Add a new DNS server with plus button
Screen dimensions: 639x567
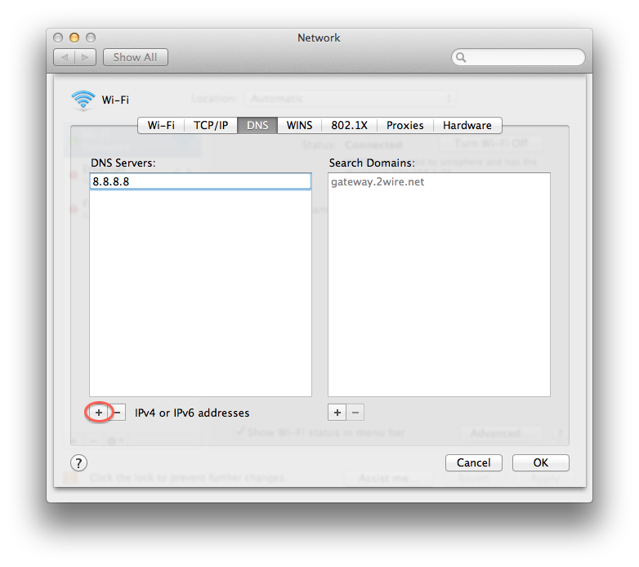(99, 413)
